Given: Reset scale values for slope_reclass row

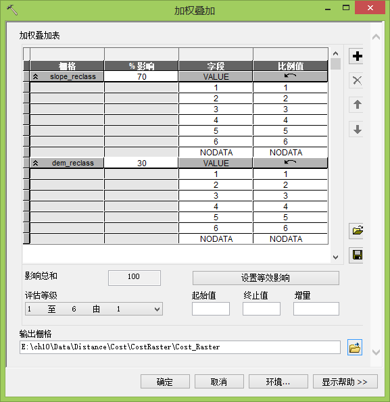Looking at the screenshot, I should 290,76.
